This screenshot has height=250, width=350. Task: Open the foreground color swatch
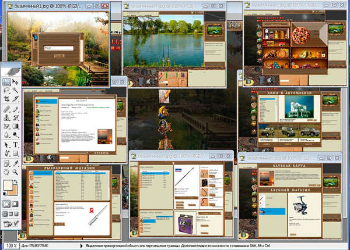click(x=8, y=185)
